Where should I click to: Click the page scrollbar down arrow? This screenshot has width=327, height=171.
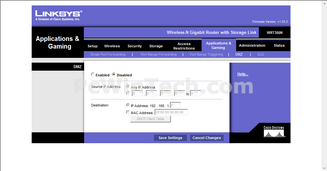[325, 168]
